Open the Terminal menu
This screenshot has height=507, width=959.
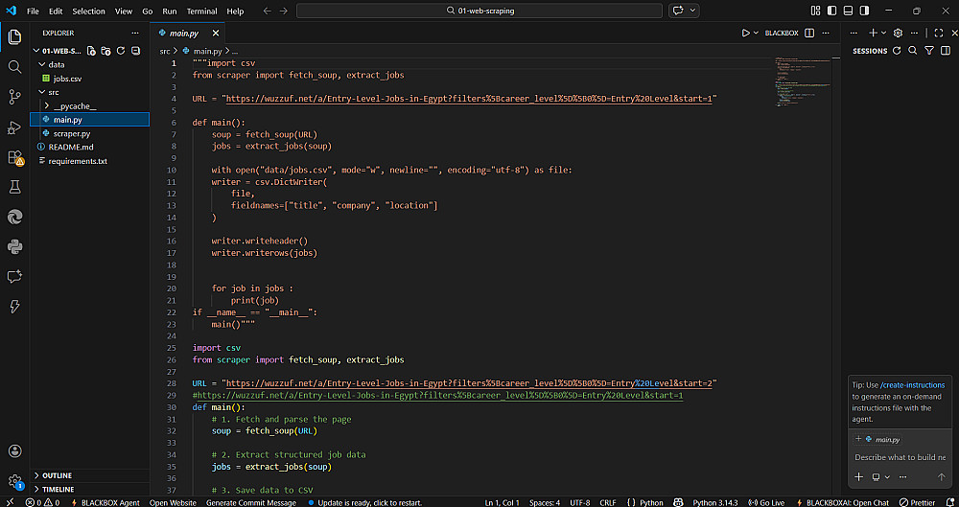point(201,12)
